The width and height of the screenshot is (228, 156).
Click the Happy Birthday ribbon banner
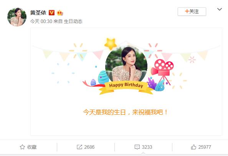coord(126,87)
